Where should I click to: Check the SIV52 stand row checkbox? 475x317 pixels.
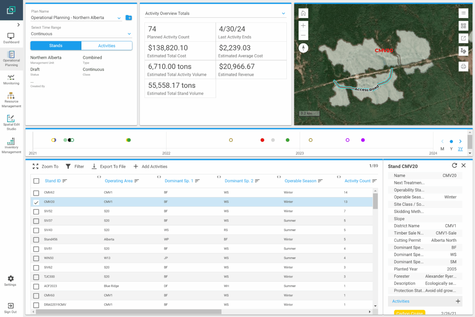36,211
